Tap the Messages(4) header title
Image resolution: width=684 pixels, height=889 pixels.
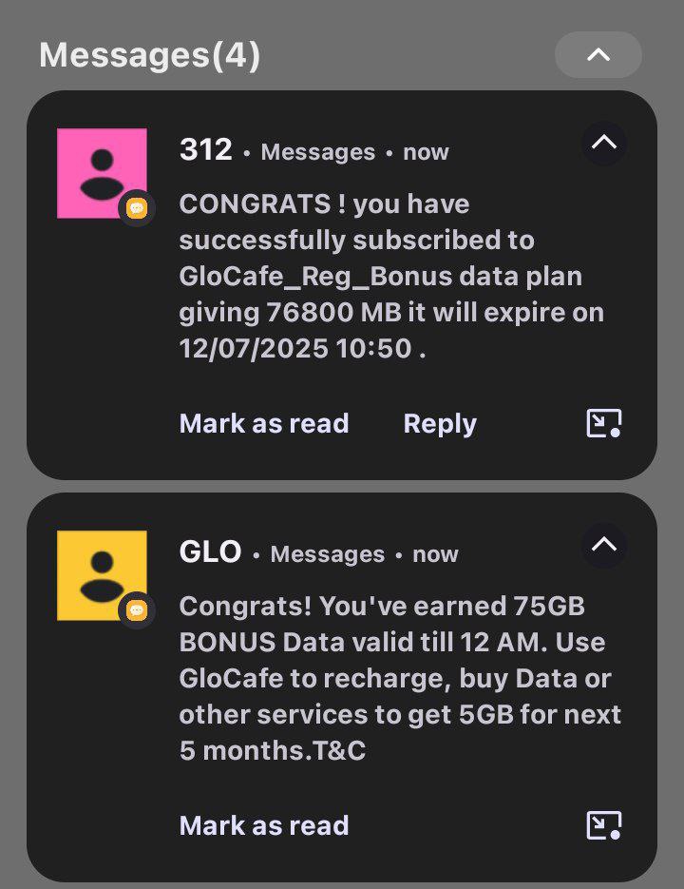(149, 55)
